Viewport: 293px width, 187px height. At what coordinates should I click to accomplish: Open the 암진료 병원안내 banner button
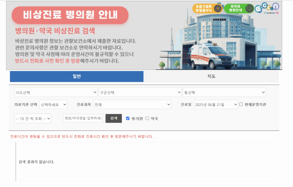click(239, 8)
